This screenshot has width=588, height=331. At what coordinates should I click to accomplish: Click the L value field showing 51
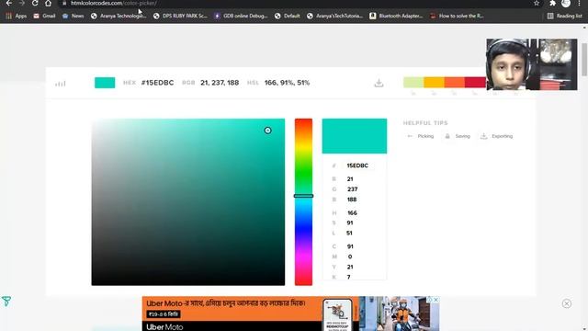(349, 233)
